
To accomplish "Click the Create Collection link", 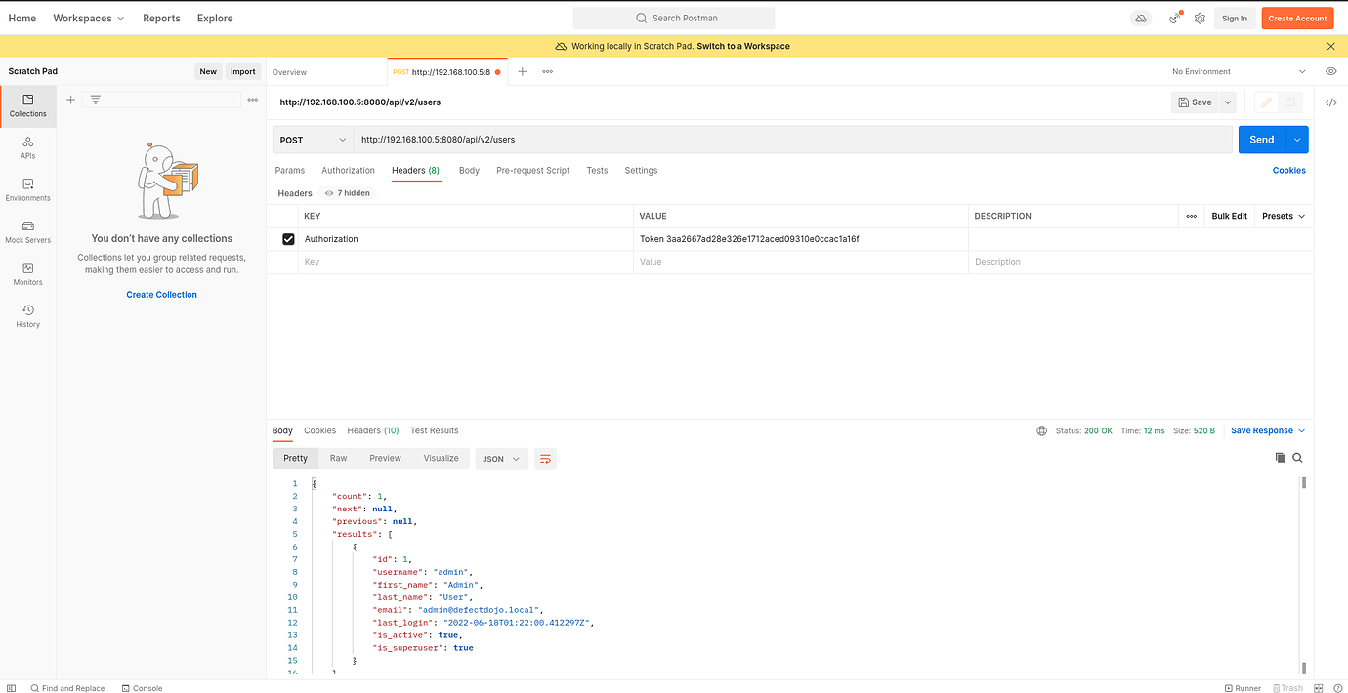I will (x=161, y=294).
